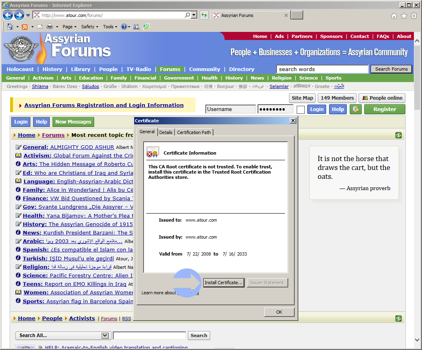Click the untrusted certificate icon

[152, 152]
